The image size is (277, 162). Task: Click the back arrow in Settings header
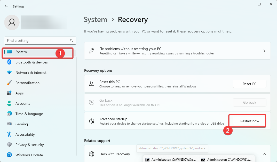tap(6, 6)
